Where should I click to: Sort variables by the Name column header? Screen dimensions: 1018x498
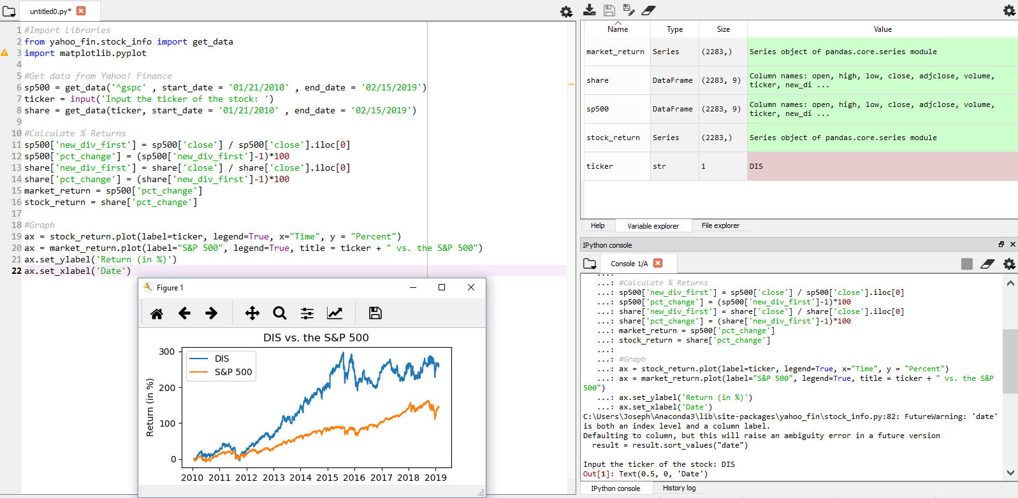617,29
